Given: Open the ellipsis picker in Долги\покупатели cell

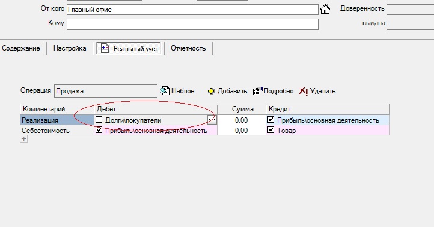Looking at the screenshot, I should click(x=212, y=120).
